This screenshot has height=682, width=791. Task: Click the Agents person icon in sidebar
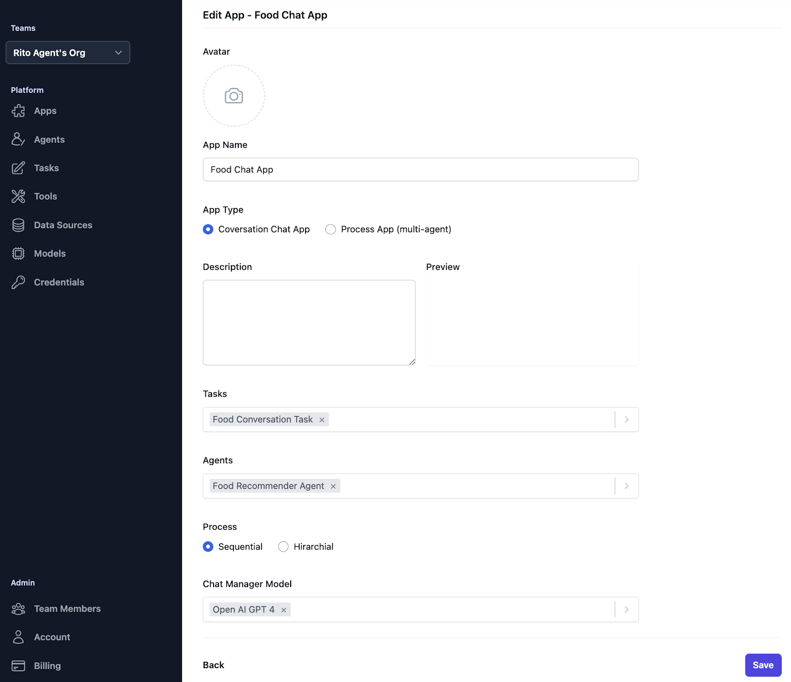click(x=18, y=139)
